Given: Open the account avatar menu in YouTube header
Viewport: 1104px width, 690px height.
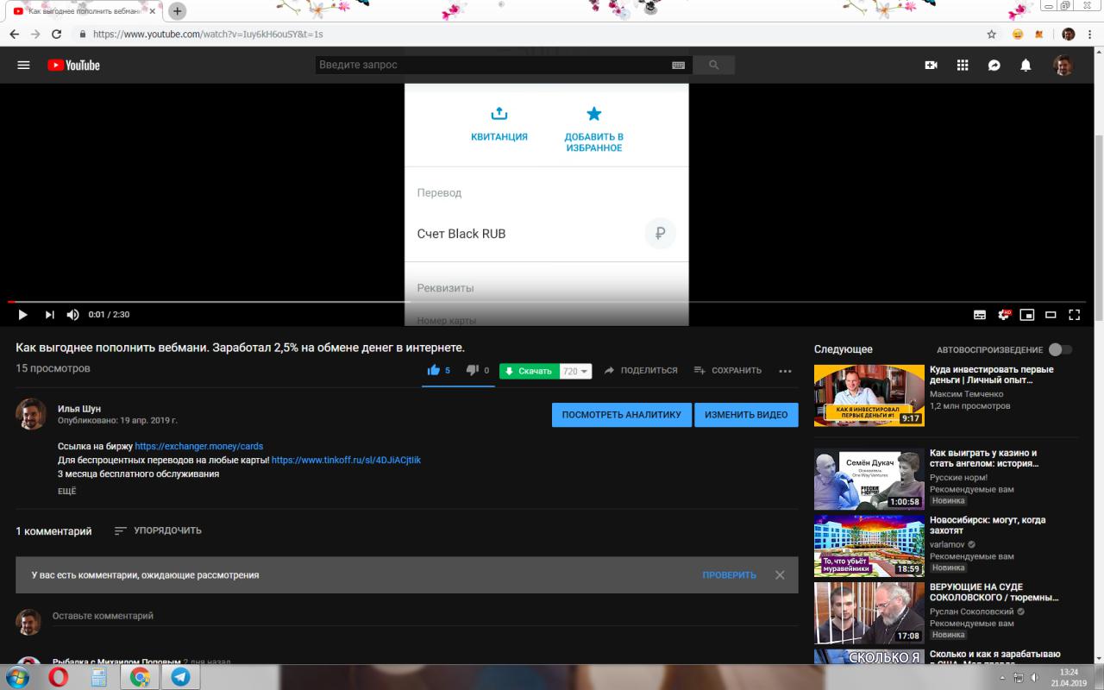Looking at the screenshot, I should [1063, 65].
